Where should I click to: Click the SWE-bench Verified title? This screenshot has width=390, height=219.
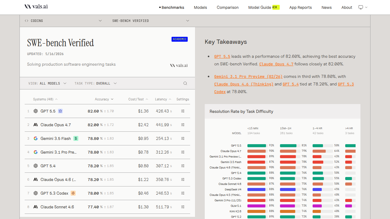61,43
